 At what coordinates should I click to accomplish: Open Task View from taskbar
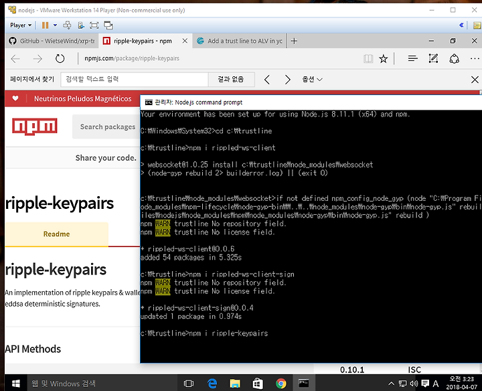point(188,384)
